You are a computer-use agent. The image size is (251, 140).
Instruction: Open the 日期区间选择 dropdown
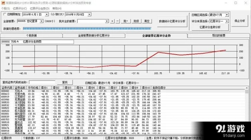(227, 15)
